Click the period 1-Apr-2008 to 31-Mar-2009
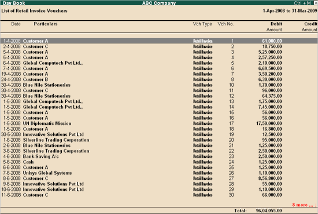 click(x=290, y=11)
